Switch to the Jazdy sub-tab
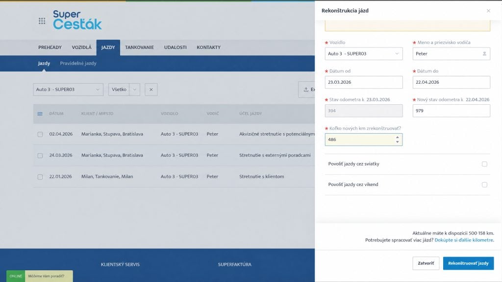Screen dimensions: 502x282 click(x=44, y=63)
